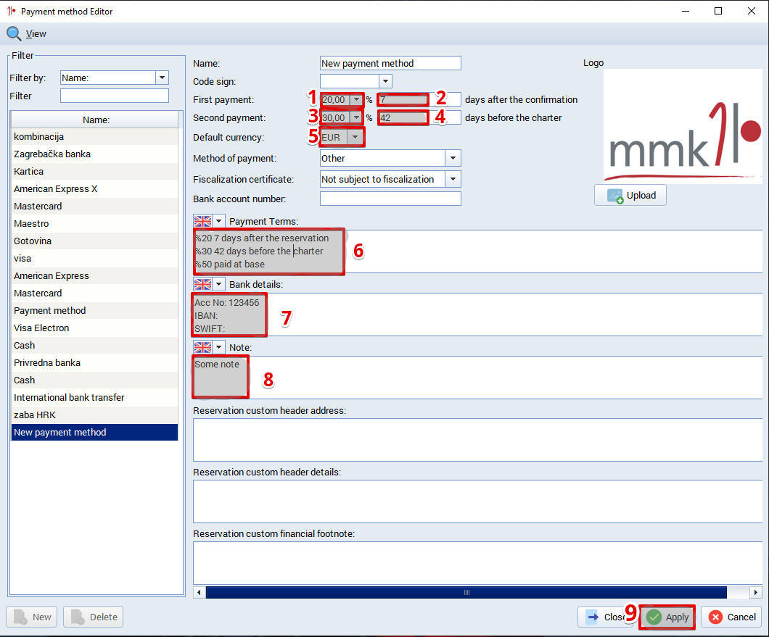This screenshot has width=769, height=637.
Task: Click the Upload logo image icon
Action: [615, 196]
